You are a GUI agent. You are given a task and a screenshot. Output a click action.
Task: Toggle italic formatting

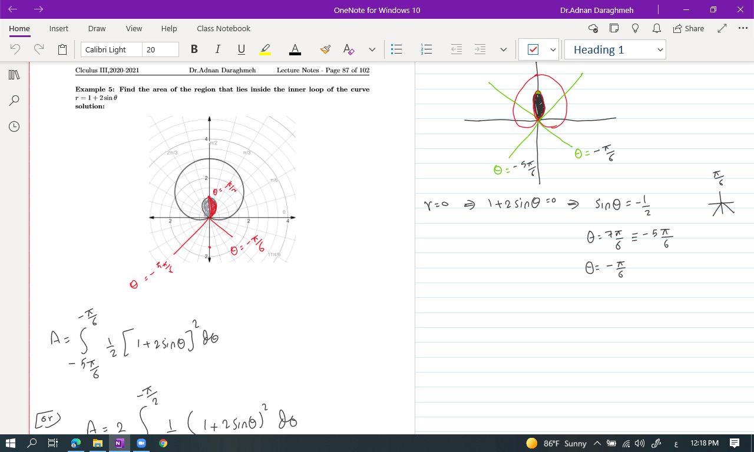tap(217, 49)
